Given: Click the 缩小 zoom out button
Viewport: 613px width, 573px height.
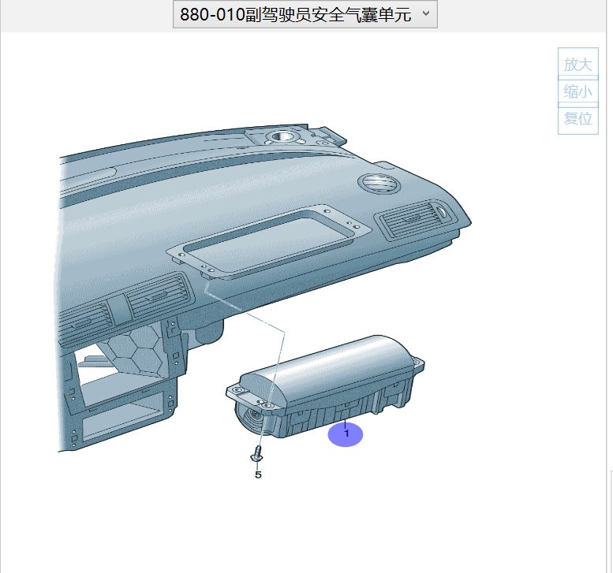Looking at the screenshot, I should (x=577, y=91).
